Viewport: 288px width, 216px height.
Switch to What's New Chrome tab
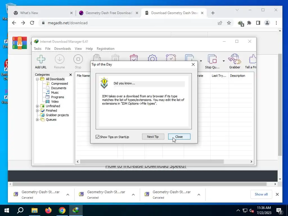(x=43, y=13)
